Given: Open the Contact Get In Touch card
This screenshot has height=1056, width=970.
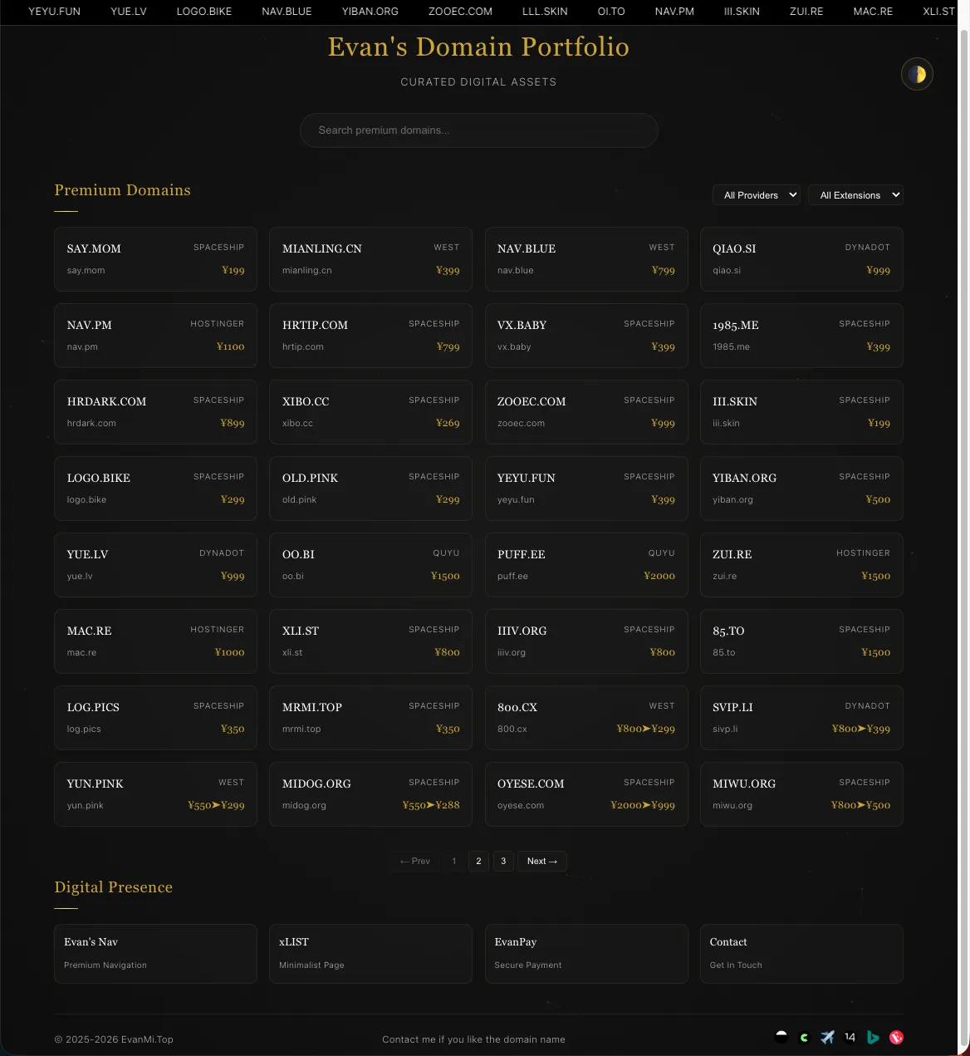Looking at the screenshot, I should click(801, 953).
